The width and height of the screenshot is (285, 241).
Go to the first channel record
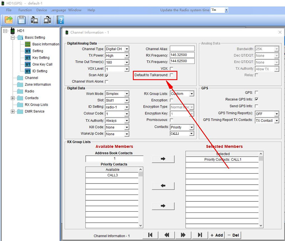coord(150,235)
